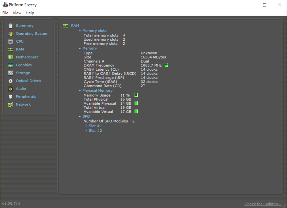Open Graphics via its monitor icon
287x208 pixels.
pyautogui.click(x=10, y=65)
